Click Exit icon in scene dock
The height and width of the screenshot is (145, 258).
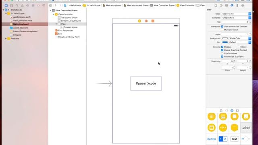coord(153,21)
